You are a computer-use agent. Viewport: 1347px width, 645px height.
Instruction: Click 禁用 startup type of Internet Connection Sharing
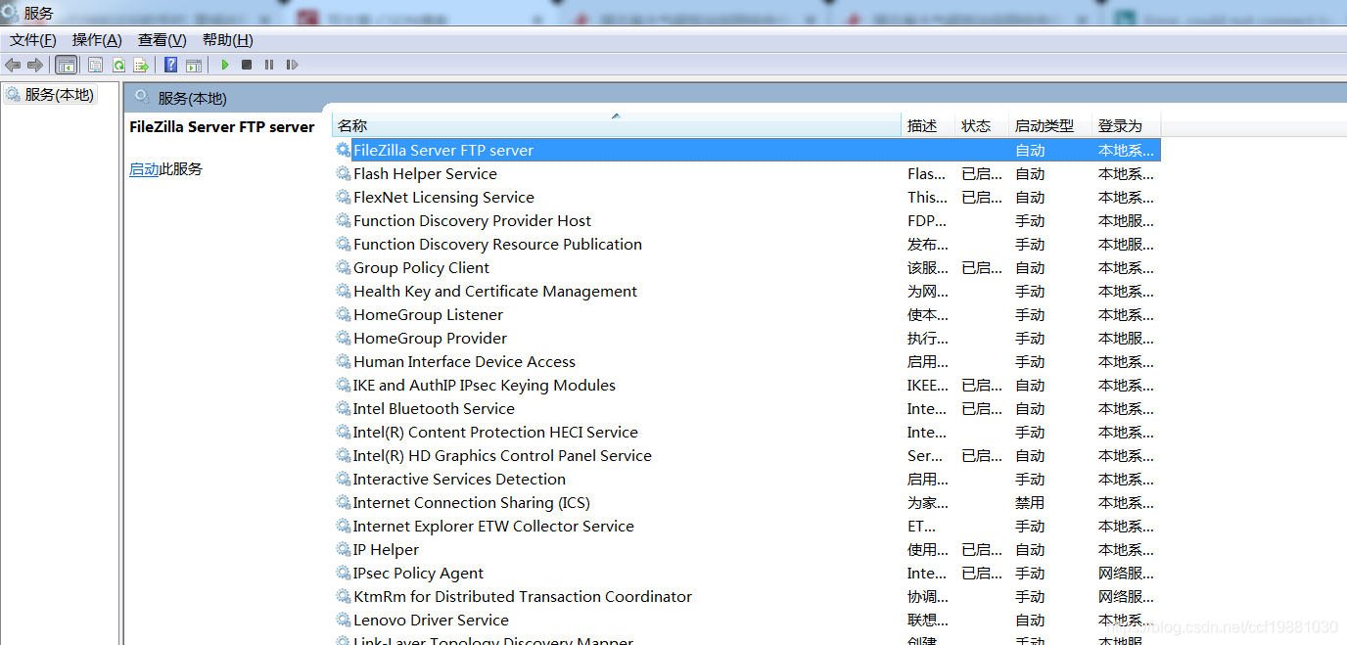point(1030,502)
